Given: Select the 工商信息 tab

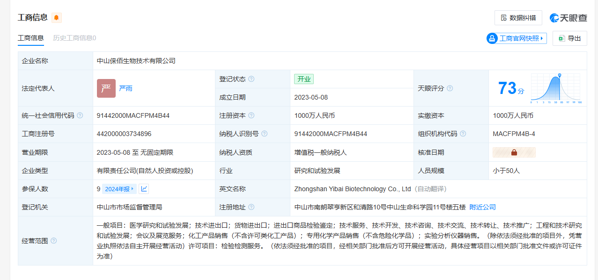Looking at the screenshot, I should point(31,38).
